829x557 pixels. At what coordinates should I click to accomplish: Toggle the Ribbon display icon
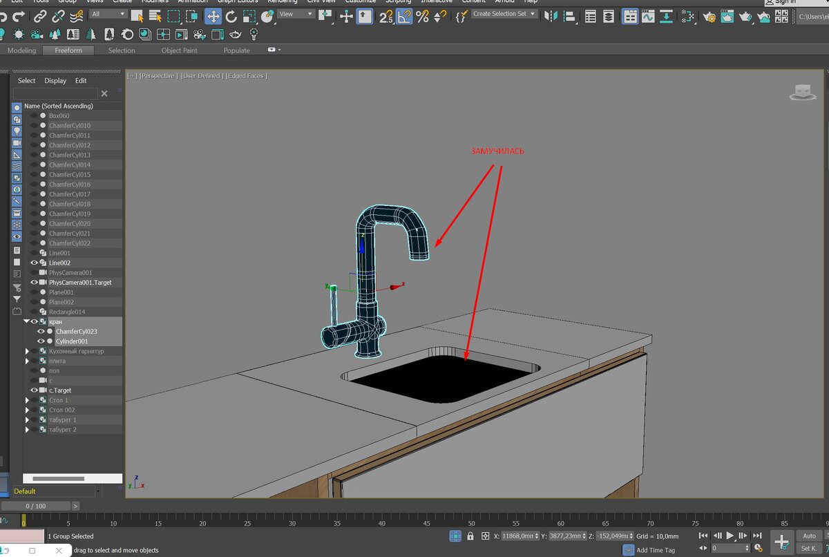point(630,16)
